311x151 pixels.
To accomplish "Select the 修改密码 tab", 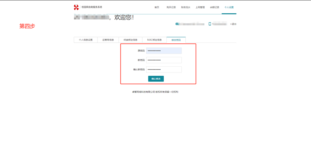I will tap(176, 40).
